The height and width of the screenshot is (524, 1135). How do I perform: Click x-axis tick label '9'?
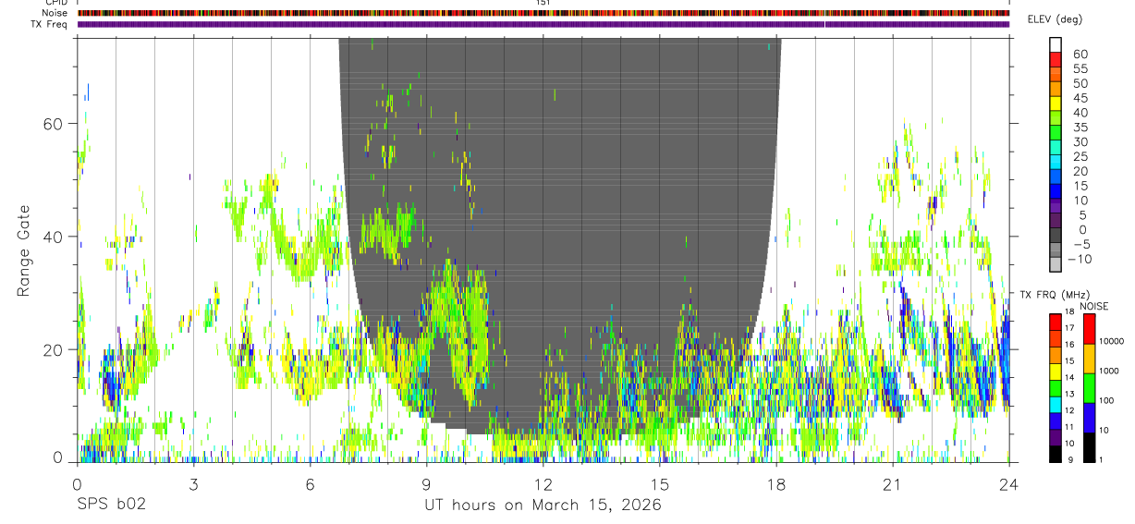pos(426,484)
